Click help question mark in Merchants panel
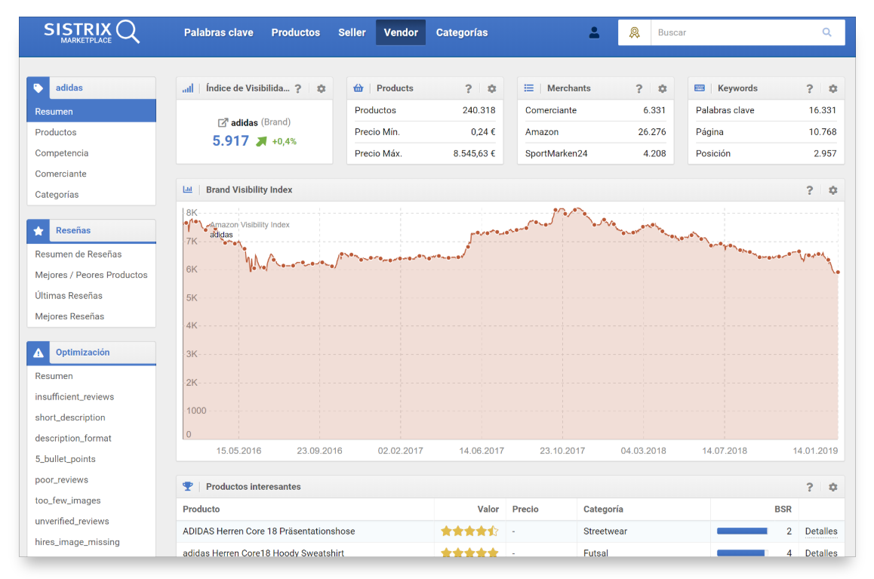 (x=639, y=88)
